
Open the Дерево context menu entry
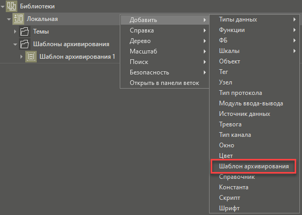coord(165,41)
